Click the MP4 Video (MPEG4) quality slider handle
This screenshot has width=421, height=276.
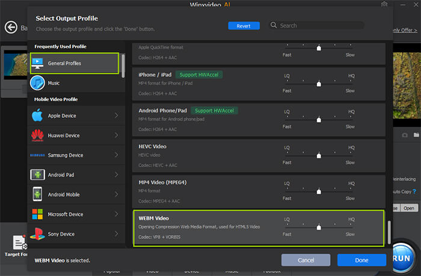(x=319, y=191)
